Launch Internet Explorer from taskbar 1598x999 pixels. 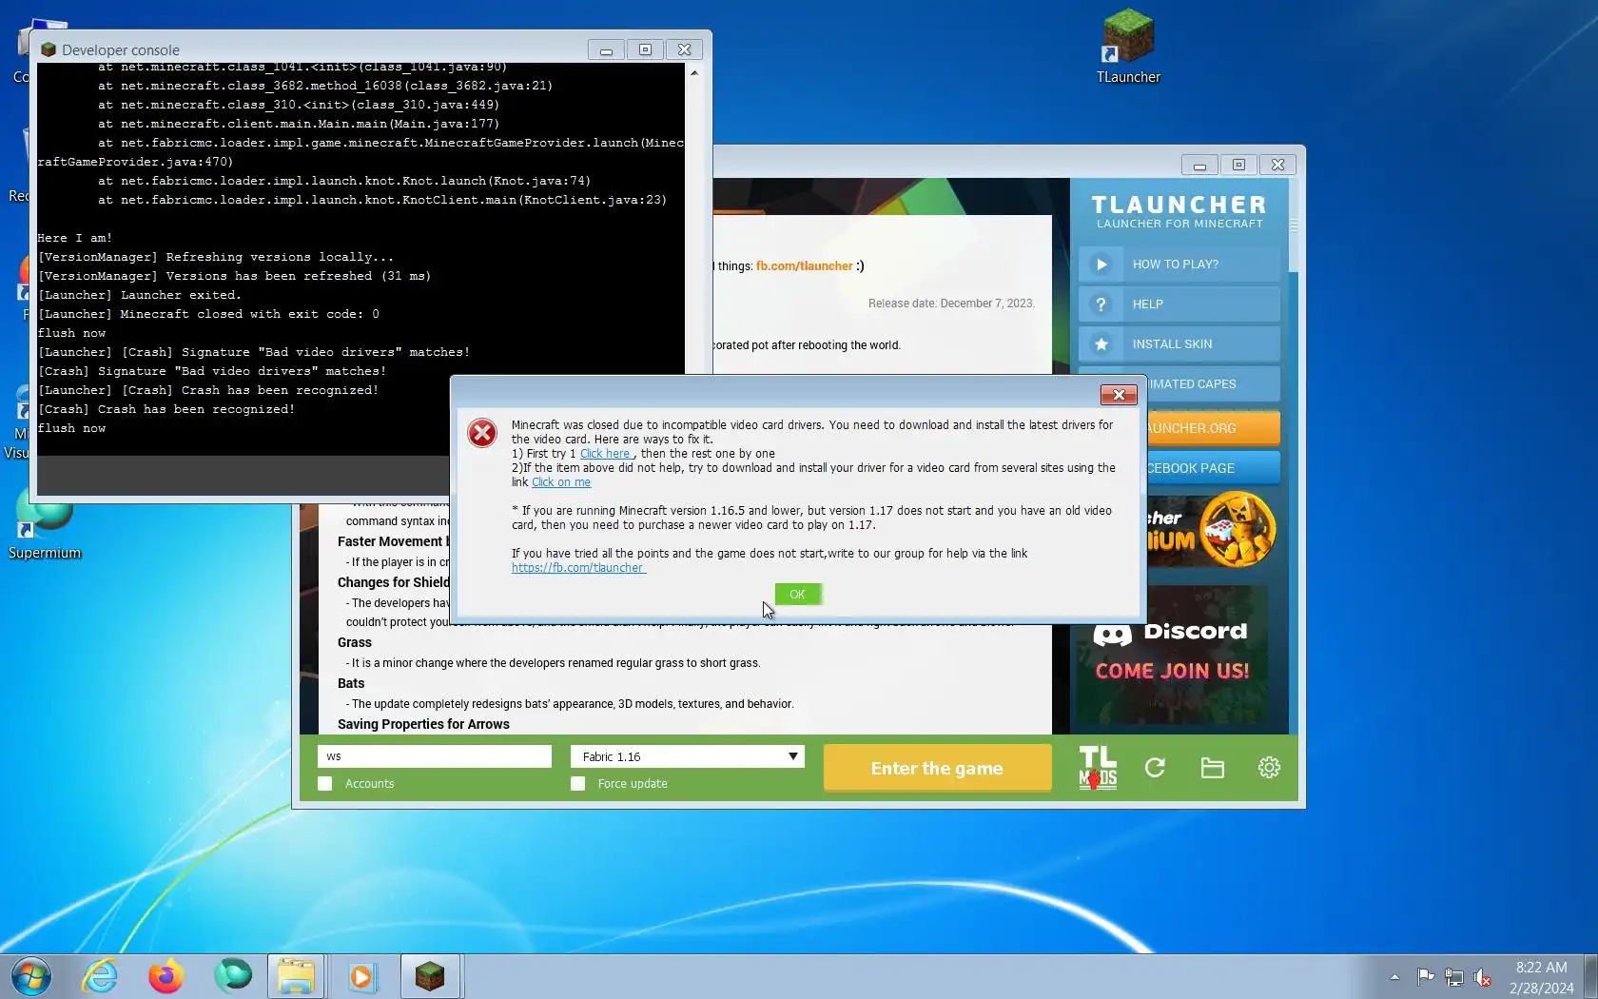point(99,976)
